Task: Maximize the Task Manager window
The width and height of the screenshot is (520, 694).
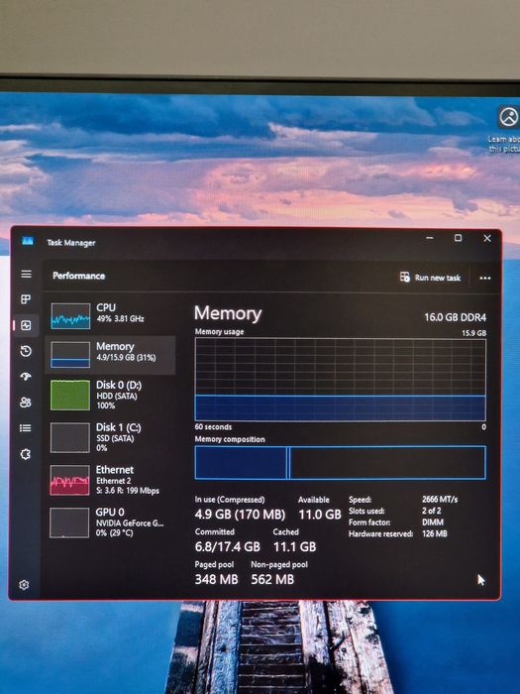Action: coord(458,238)
